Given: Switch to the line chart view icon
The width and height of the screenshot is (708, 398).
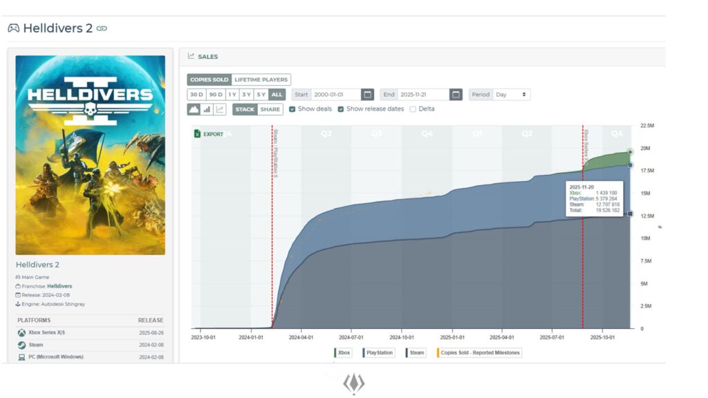Looking at the screenshot, I should coord(220,109).
